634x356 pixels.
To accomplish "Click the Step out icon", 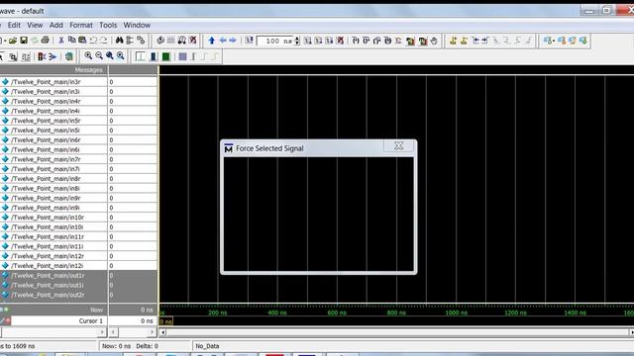I will click(376, 41).
